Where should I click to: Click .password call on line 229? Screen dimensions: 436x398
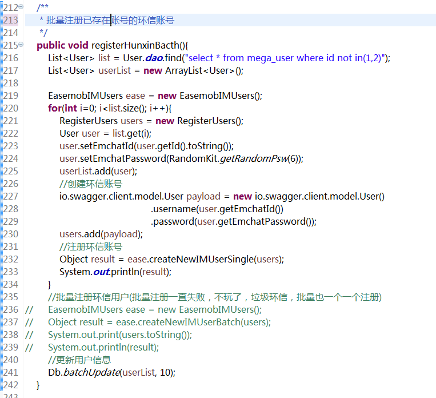click(173, 221)
